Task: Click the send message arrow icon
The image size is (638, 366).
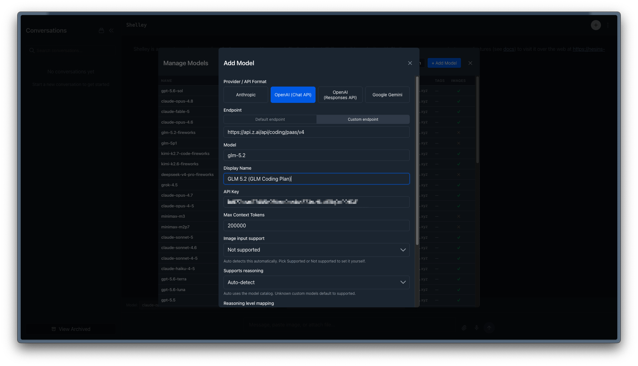Action: click(489, 328)
